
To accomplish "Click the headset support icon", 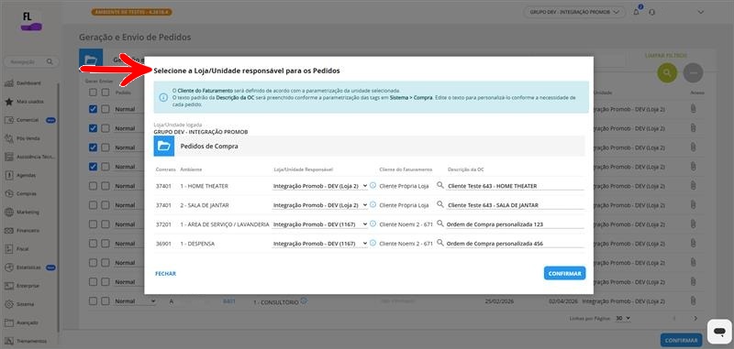I will (652, 12).
